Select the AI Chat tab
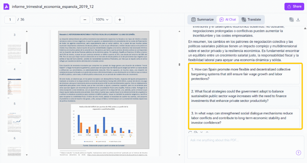Viewport: 307px width, 163px height. pos(228,19)
